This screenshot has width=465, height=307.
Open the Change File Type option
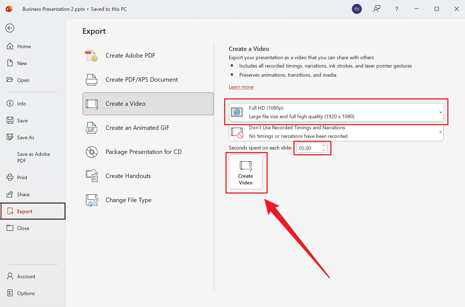128,200
